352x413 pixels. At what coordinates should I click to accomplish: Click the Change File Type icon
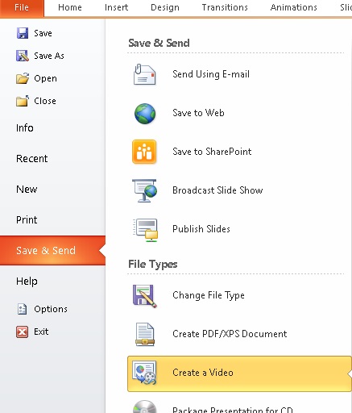coord(145,296)
